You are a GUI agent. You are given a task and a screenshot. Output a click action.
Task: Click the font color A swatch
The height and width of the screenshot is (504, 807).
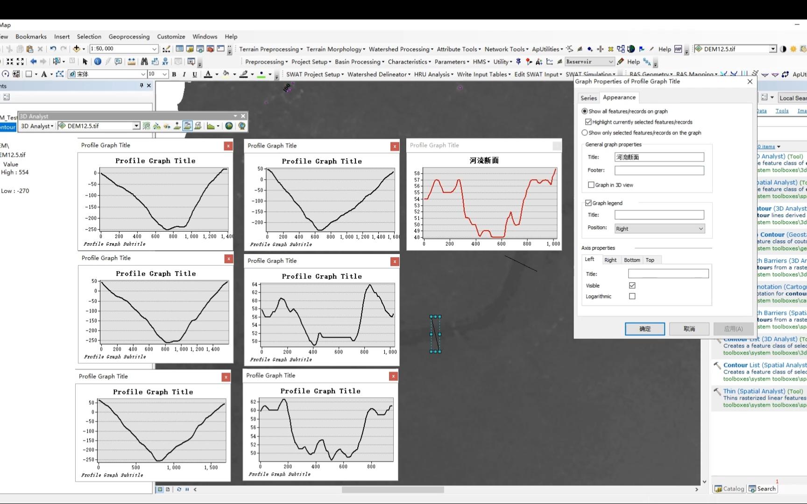[208, 74]
